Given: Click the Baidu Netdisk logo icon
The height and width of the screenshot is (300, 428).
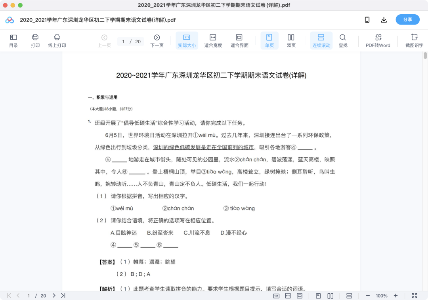Looking at the screenshot, I should click(x=10, y=20).
